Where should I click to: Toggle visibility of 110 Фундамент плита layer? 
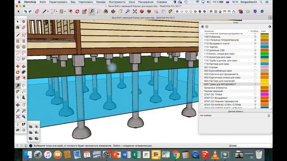pyautogui.click(x=255, y=43)
